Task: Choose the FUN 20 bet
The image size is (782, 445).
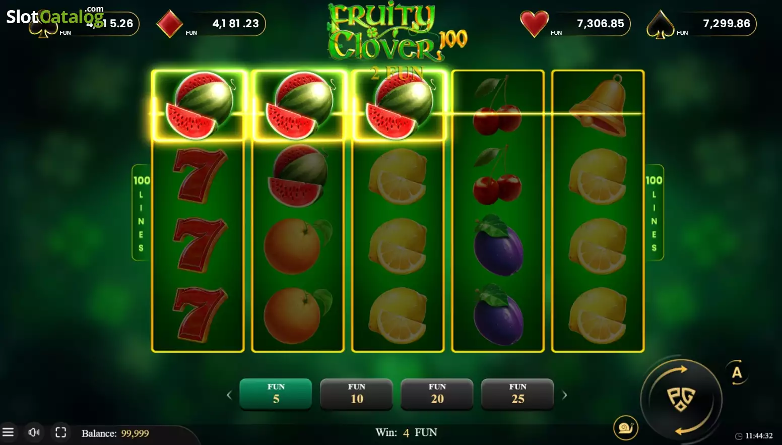Action: coord(437,394)
